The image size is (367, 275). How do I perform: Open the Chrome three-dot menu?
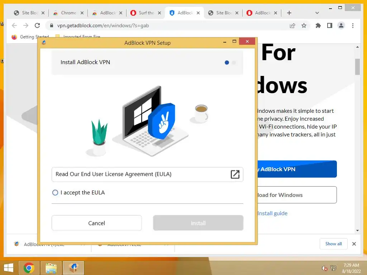353,25
